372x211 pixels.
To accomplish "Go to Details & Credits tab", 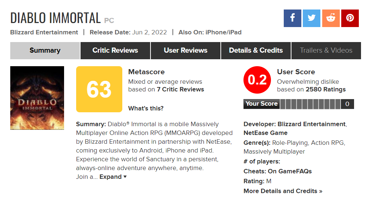I will tap(256, 50).
